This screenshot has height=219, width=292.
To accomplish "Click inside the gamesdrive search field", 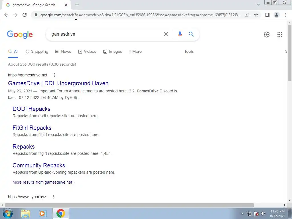I will click(x=106, y=34).
